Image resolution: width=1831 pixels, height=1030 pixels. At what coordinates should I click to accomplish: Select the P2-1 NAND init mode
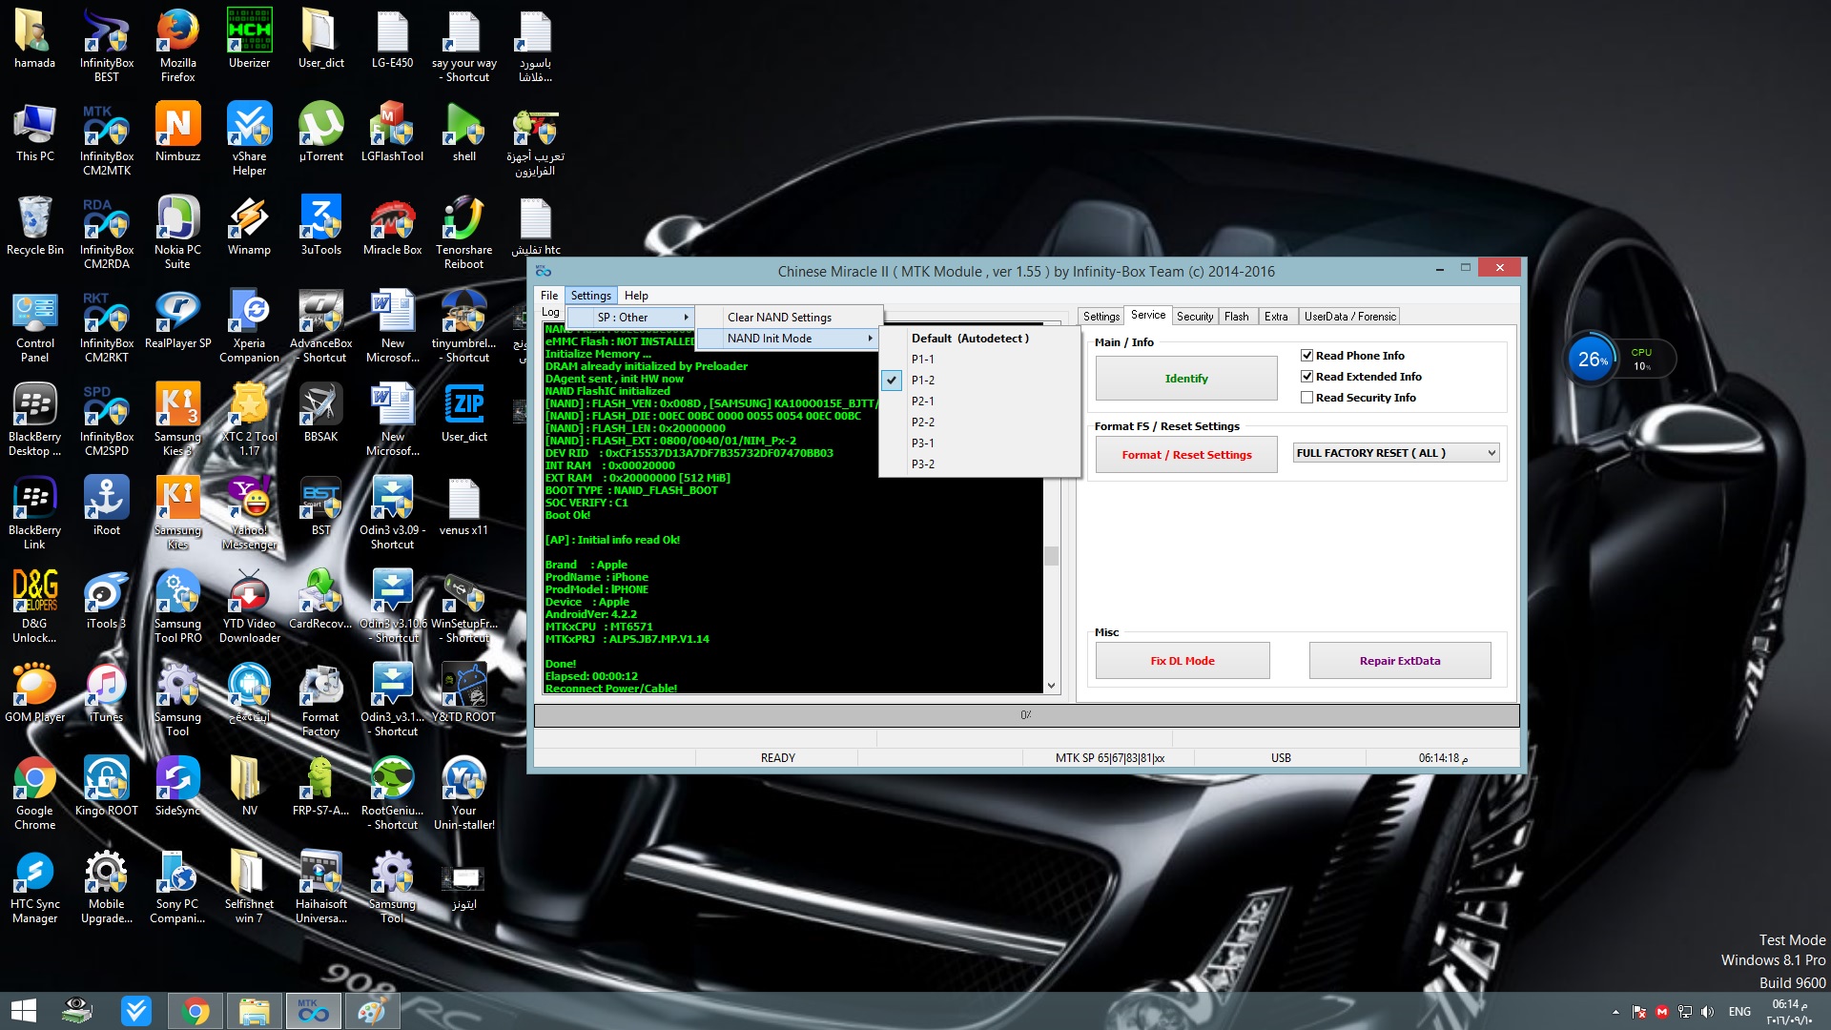tap(979, 402)
